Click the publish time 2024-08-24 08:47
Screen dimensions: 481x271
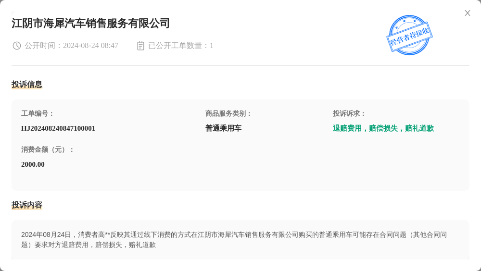pyautogui.click(x=90, y=46)
